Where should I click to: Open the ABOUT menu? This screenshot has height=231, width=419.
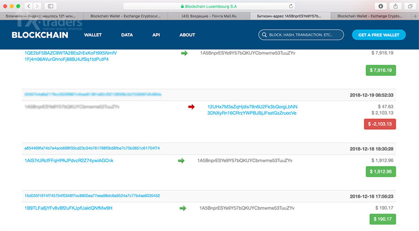(187, 35)
